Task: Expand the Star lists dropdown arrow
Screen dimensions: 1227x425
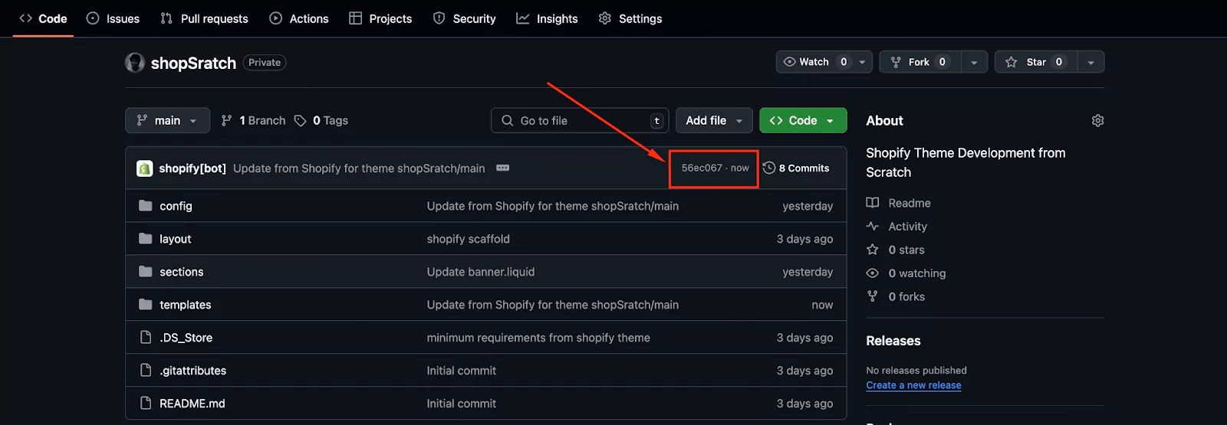Action: pos(1090,62)
